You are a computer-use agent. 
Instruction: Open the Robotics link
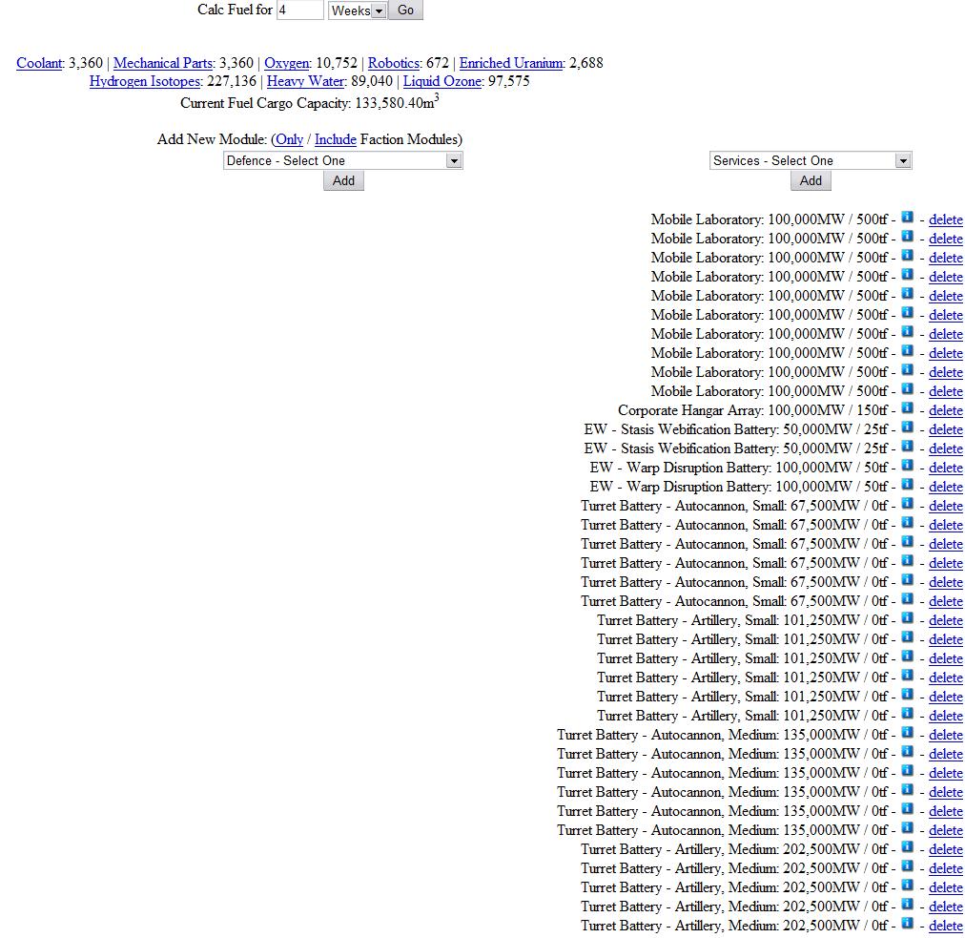[393, 63]
